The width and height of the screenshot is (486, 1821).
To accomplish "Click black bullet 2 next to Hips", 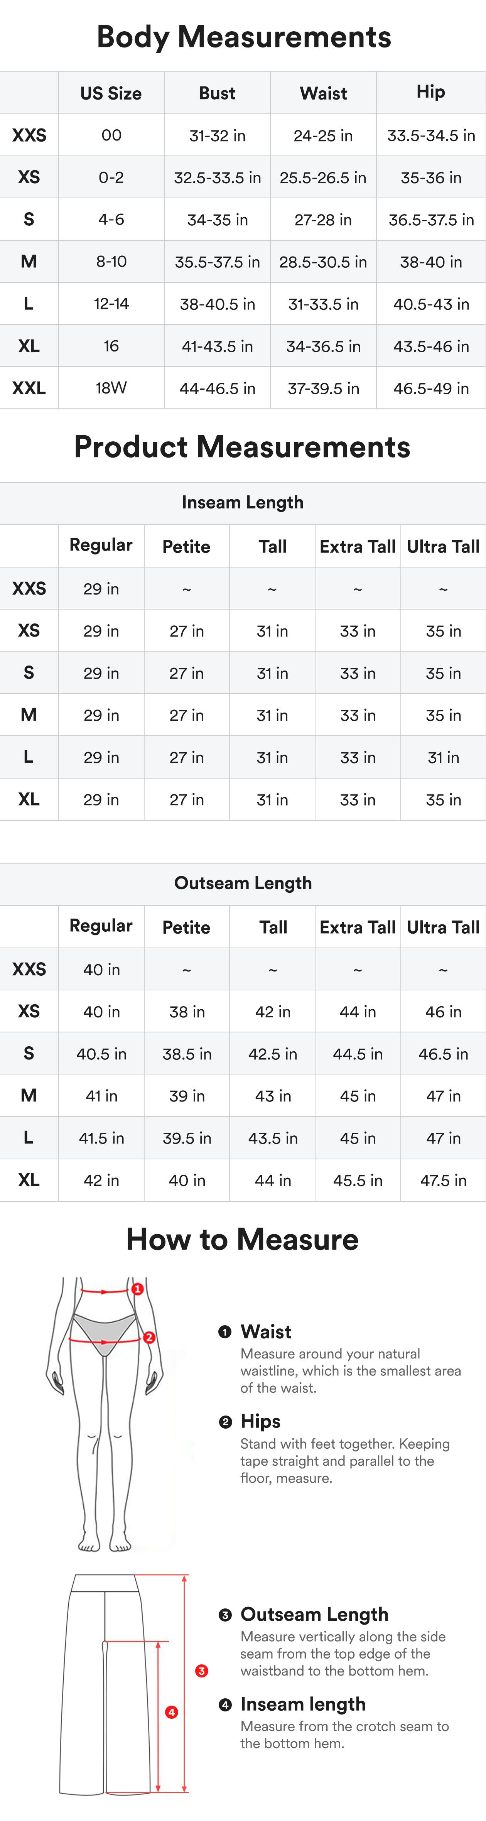I will point(225,1422).
